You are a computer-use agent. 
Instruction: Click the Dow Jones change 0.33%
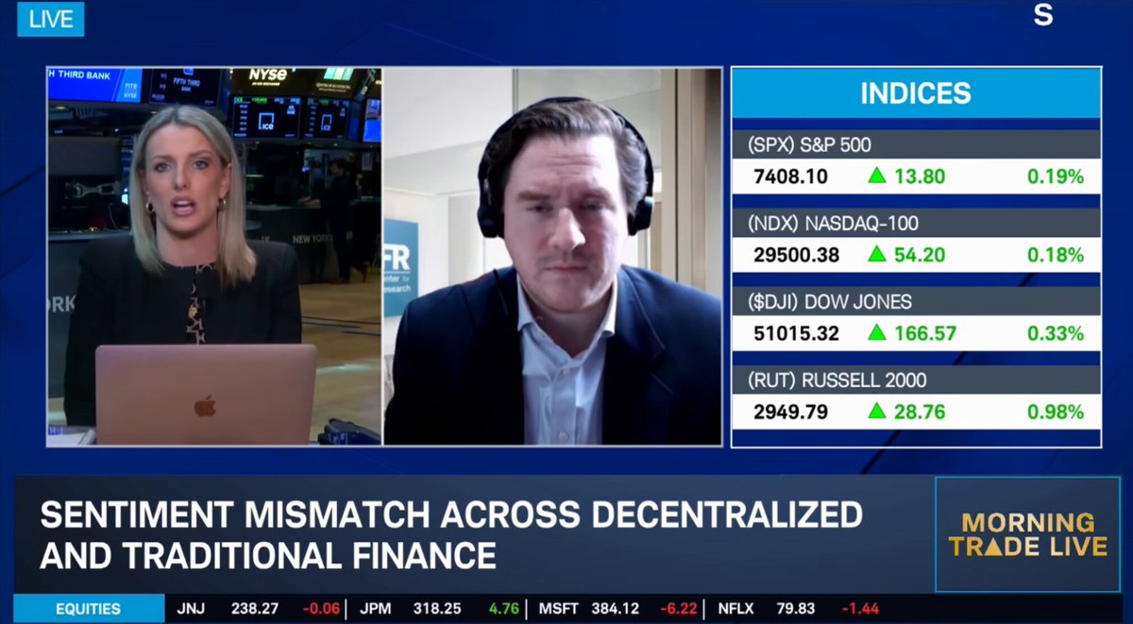(1056, 333)
